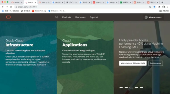The image size is (170, 94).
Task: Click 'Low data networking fees' subheading
Action: pyautogui.click(x=25, y=52)
